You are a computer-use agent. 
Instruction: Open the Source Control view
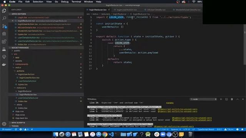(4, 26)
